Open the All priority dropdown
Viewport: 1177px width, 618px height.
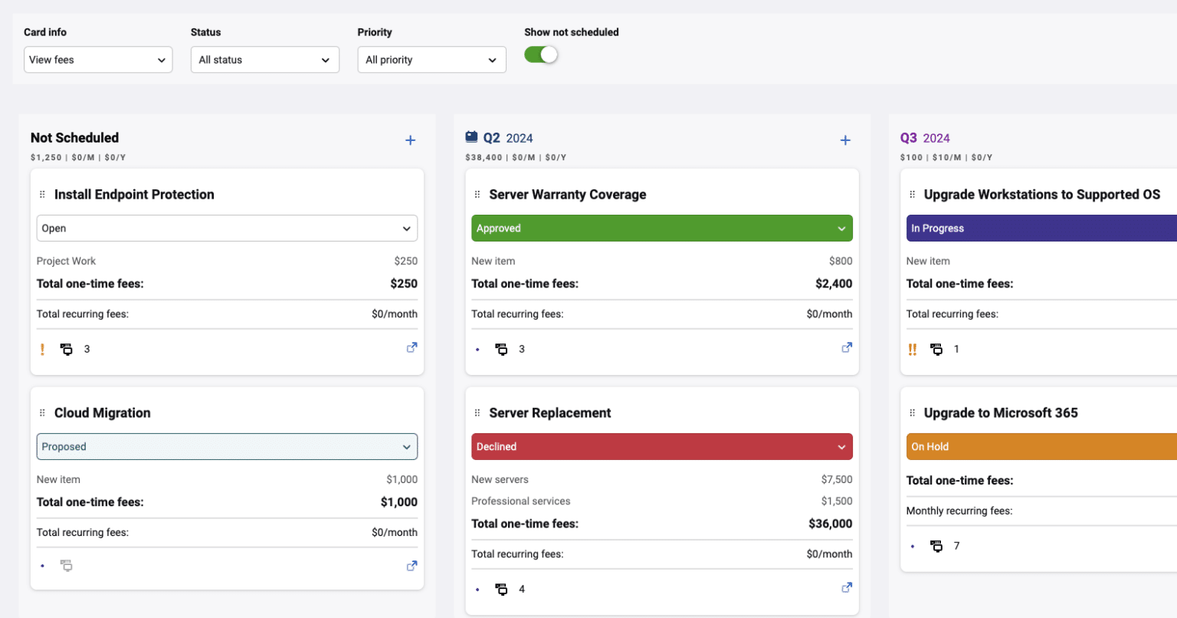pos(431,59)
